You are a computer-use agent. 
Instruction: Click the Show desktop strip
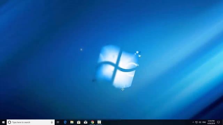(222, 122)
